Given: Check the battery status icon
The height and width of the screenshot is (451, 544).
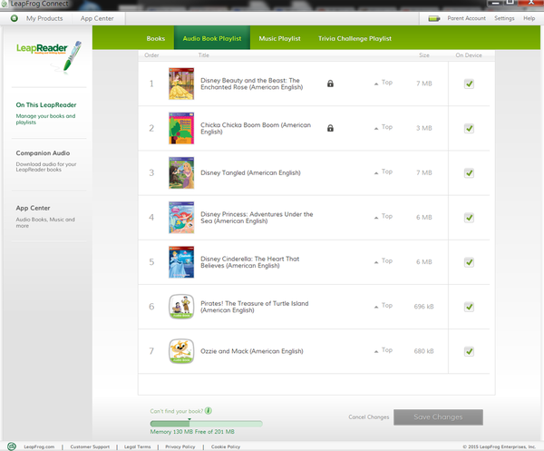Looking at the screenshot, I should pos(433,18).
